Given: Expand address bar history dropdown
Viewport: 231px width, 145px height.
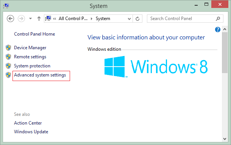Looking at the screenshot, I should 129,19.
